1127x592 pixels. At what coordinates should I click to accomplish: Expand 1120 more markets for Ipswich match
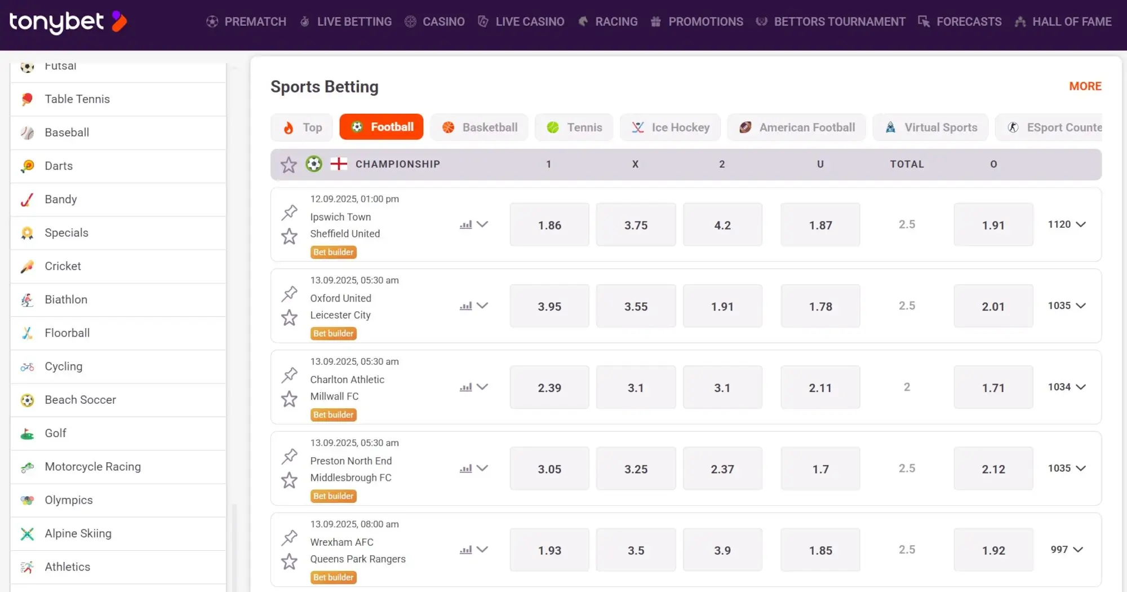pos(1067,224)
